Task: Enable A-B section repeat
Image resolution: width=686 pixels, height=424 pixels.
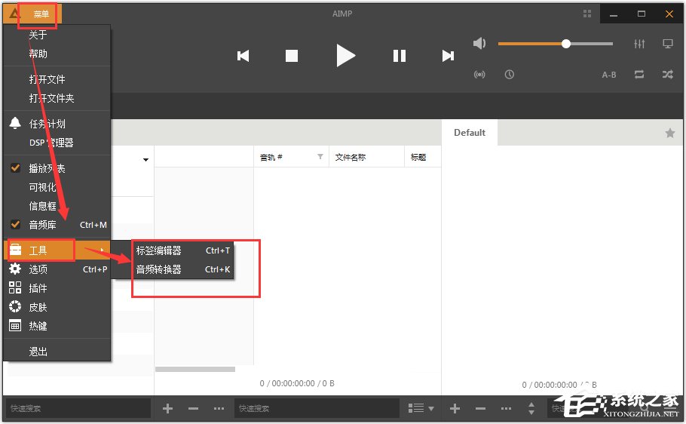Action: point(608,74)
